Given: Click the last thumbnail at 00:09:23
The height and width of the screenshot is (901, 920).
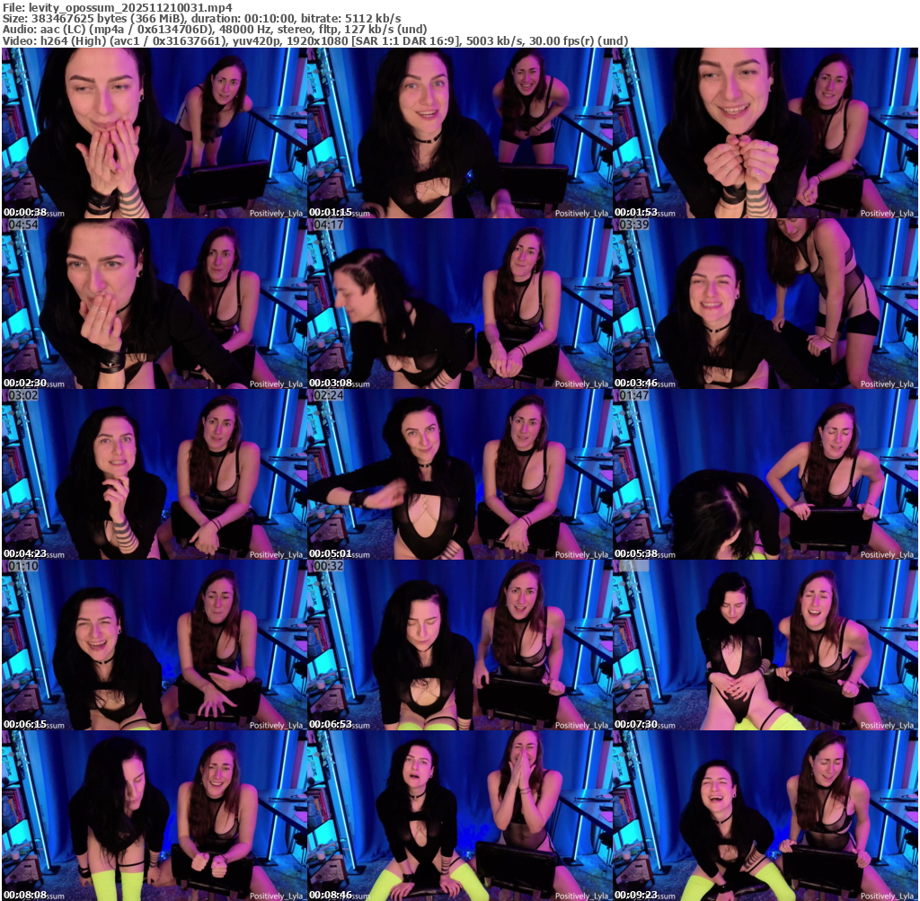Looking at the screenshot, I should (765, 816).
